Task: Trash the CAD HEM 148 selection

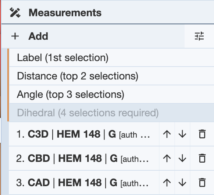Action: click(x=202, y=182)
